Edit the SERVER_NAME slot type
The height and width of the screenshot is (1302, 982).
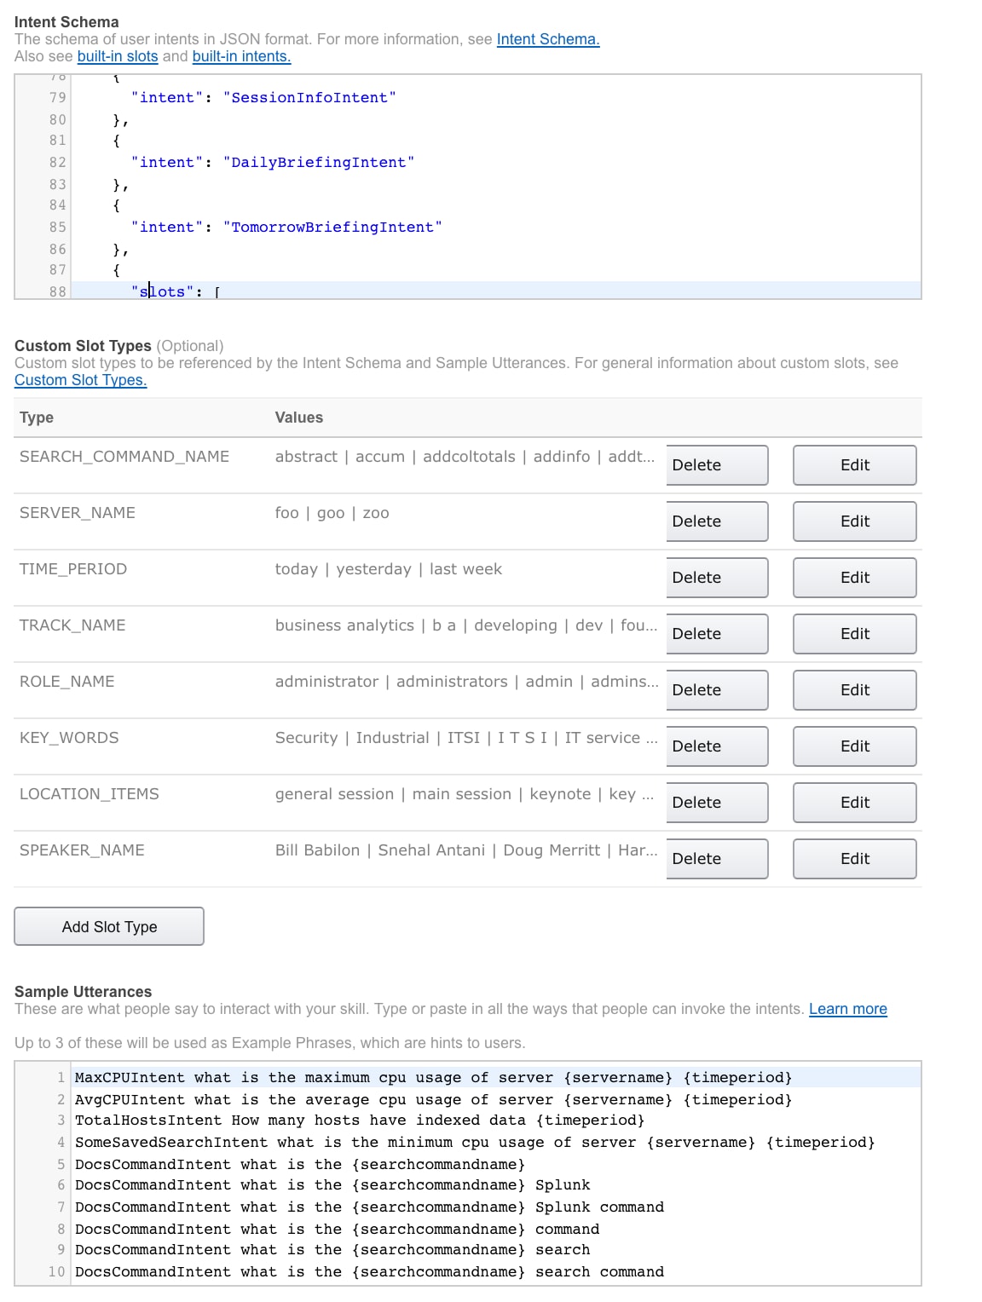click(x=855, y=521)
